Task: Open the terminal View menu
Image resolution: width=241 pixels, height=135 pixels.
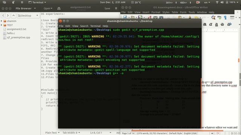Action: coord(75,26)
